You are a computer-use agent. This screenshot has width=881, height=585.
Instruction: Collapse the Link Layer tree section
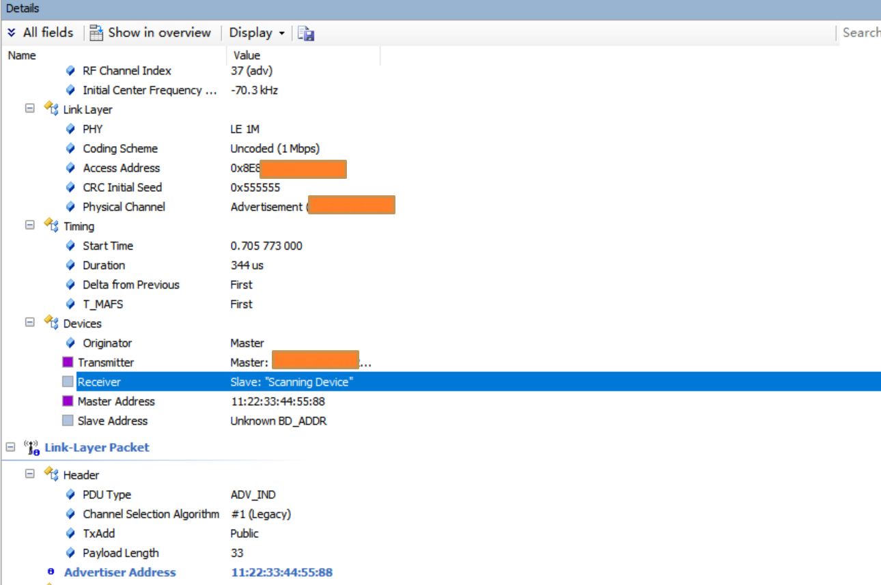(x=29, y=109)
